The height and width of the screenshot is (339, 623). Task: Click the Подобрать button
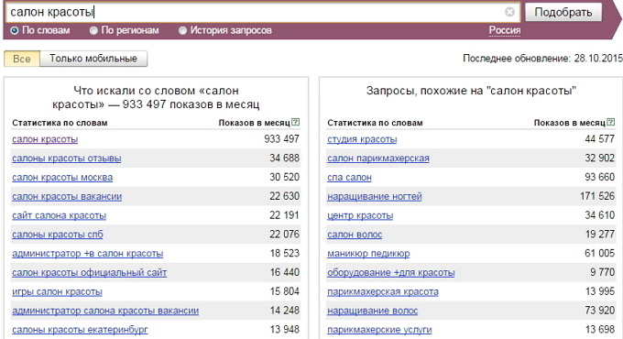(x=563, y=12)
